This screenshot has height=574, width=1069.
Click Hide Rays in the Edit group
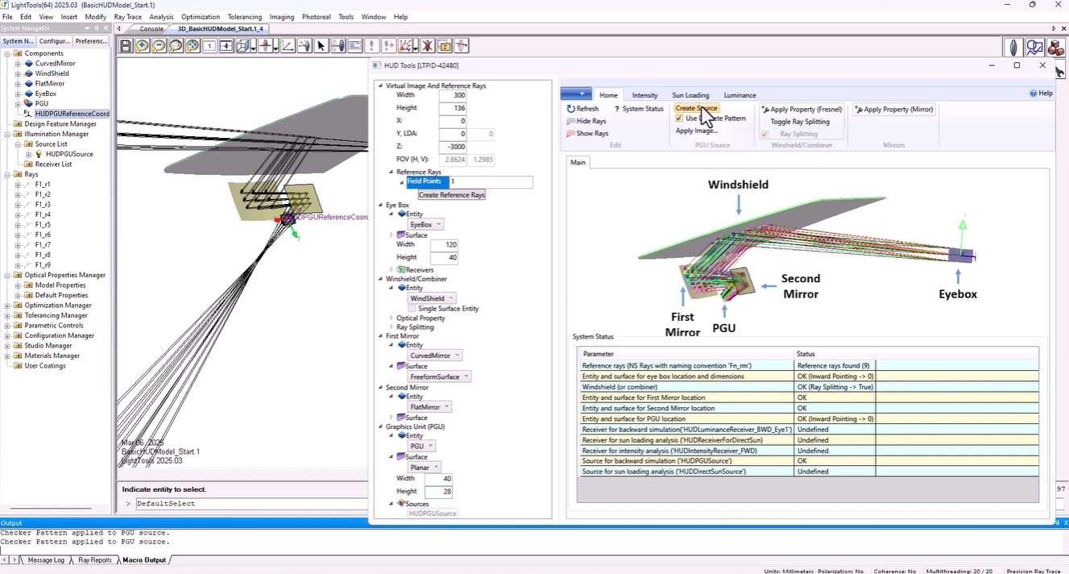point(587,121)
